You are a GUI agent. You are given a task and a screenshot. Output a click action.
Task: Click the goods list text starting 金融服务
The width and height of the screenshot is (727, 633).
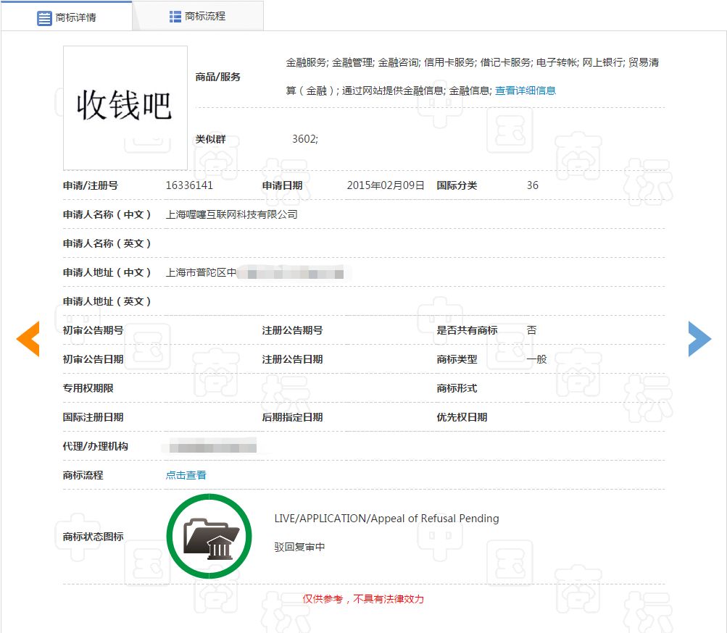[x=472, y=77]
